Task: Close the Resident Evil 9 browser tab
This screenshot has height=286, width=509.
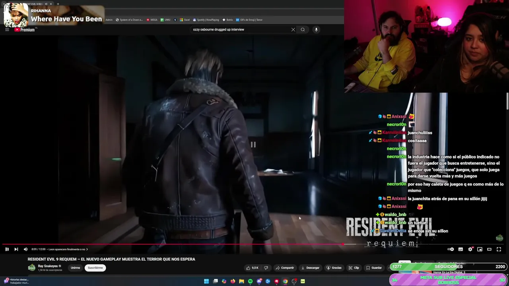Action: click(x=51, y=4)
